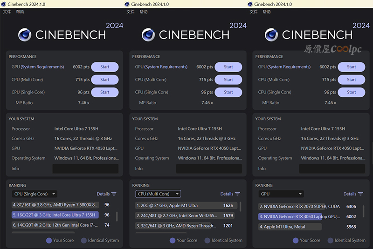Screen dimensions: 373x249
Task: Click the 7.46 x MP Ratio in left window
Action: 84,103
